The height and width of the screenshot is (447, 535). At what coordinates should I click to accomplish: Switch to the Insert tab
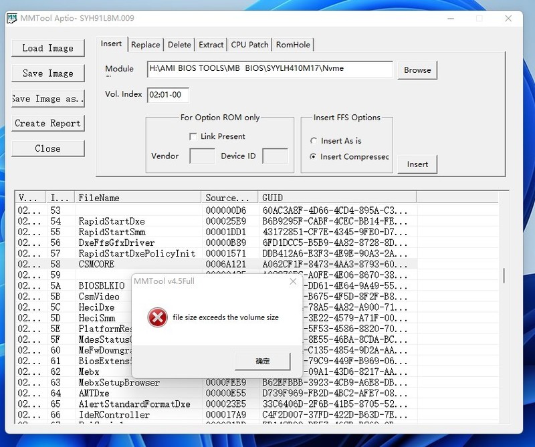point(111,44)
